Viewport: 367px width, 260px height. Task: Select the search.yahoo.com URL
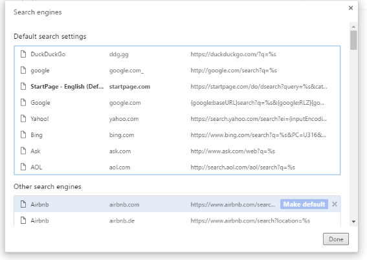[x=259, y=119]
